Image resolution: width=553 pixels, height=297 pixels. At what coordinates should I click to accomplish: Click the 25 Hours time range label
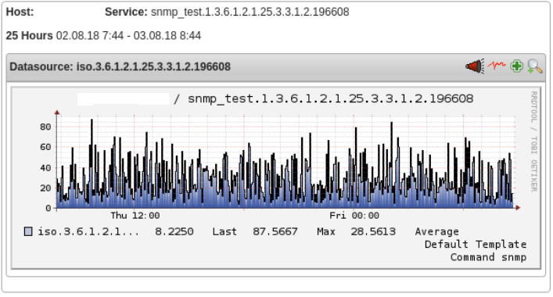29,36
